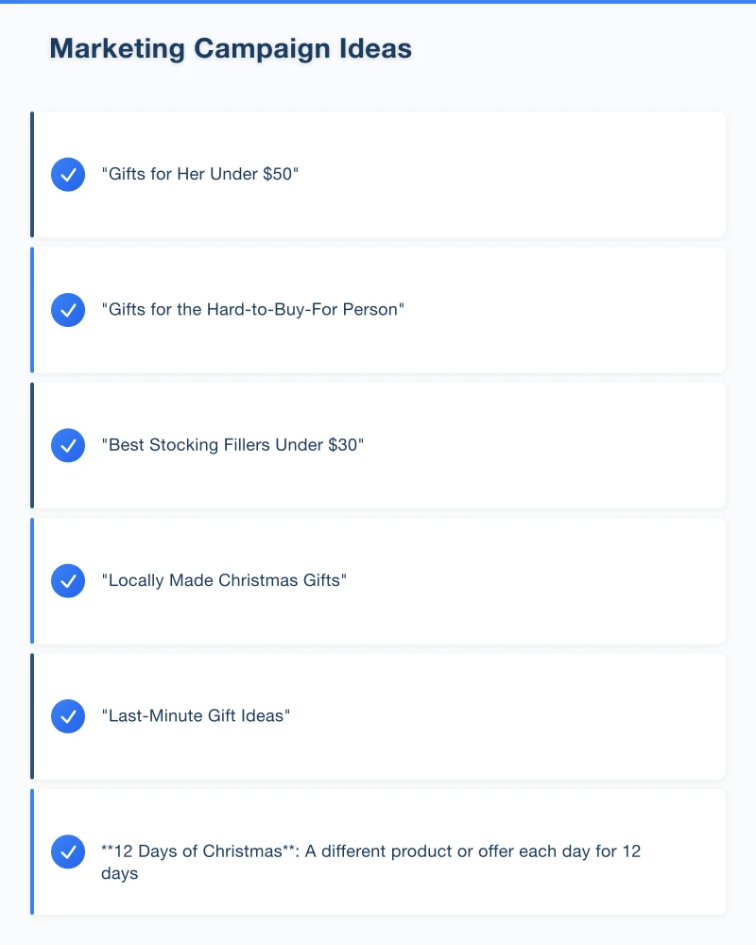Viewport: 756px width, 945px height.
Task: Open the "Gifts for the Hard-to-Buy-For Person" idea text
Action: click(252, 310)
